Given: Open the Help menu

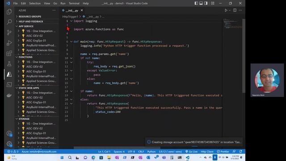Looking at the screenshot, I should [x=86, y=3].
